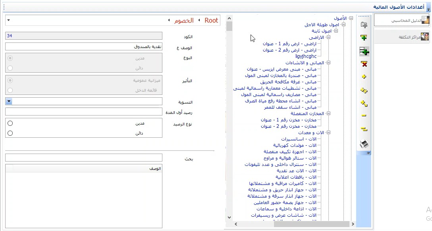Open the Root breadcrumb path dropdown
Screen dimensions: 432x231
(x=9, y=20)
